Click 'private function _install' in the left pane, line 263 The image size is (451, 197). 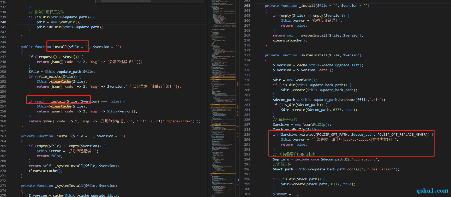(73, 136)
